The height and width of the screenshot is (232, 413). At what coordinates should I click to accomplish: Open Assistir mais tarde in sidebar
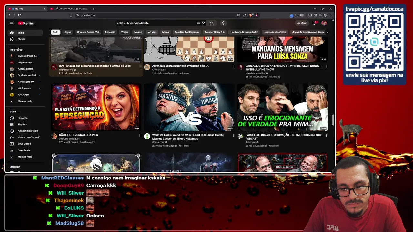(x=25, y=131)
